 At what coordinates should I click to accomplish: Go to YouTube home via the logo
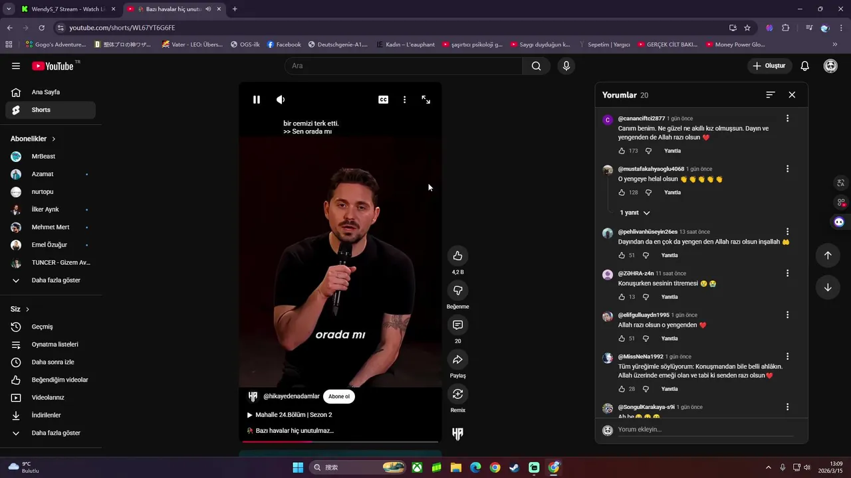click(53, 66)
